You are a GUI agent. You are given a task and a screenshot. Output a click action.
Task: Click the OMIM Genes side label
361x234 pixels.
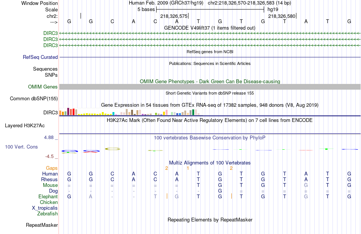(x=43, y=87)
